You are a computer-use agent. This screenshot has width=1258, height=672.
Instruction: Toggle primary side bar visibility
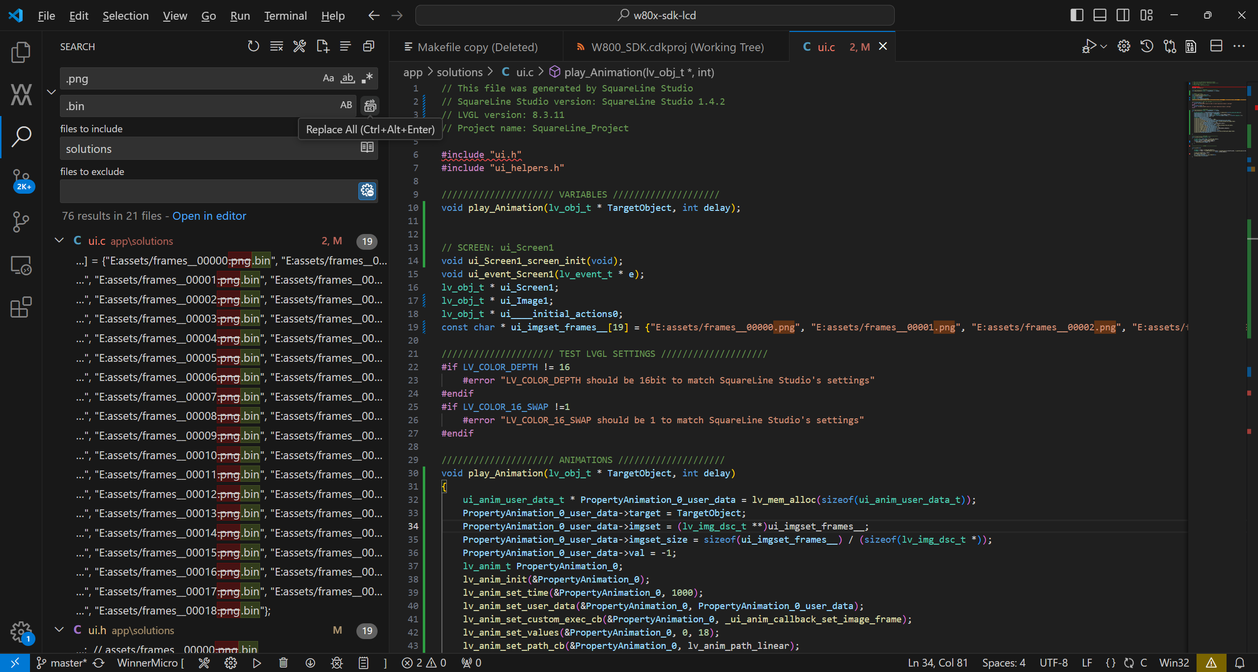point(1077,15)
